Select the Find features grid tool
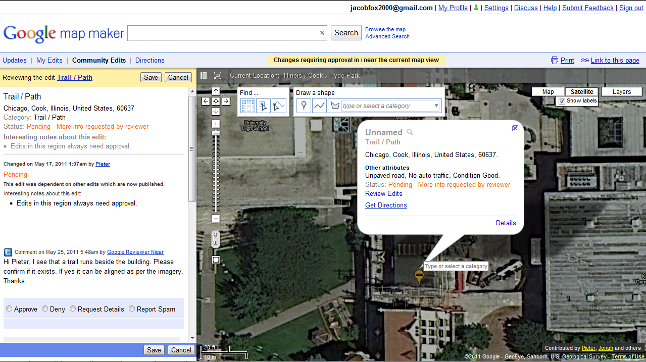646x362 pixels. tap(247, 106)
